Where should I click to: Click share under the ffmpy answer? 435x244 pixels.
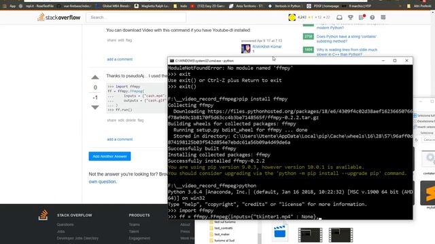click(111, 121)
